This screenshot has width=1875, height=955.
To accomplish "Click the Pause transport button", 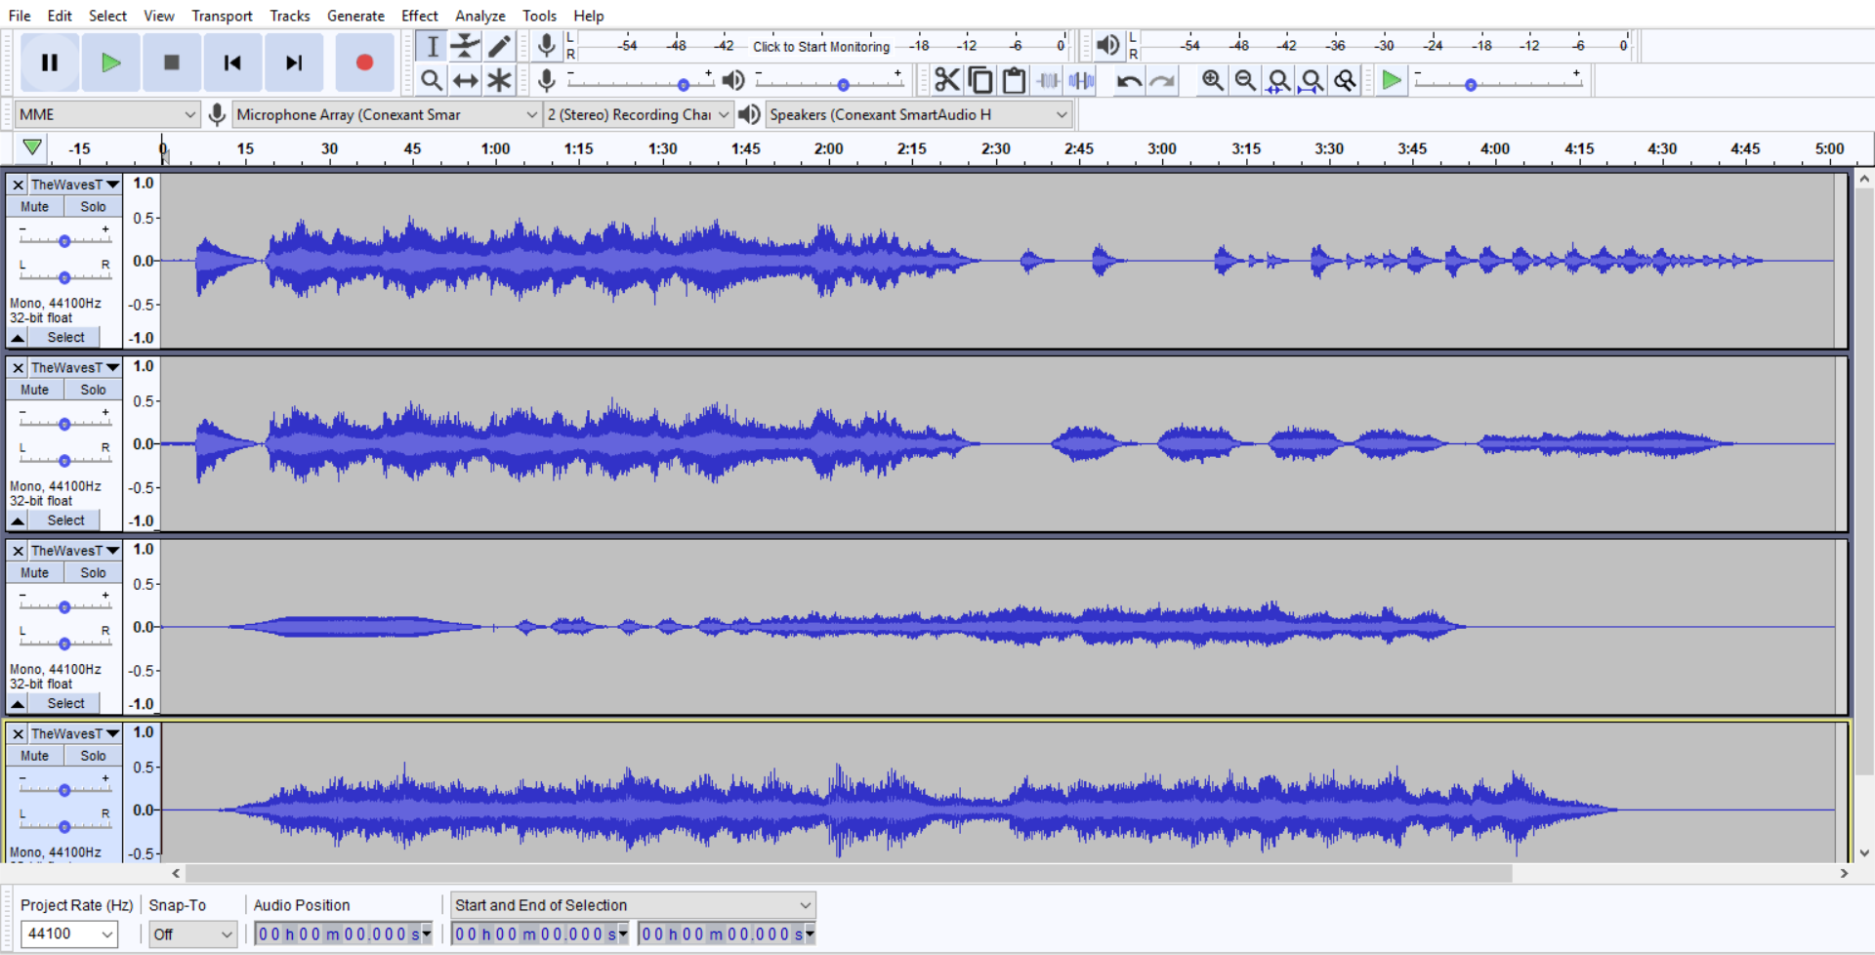I will [50, 62].
